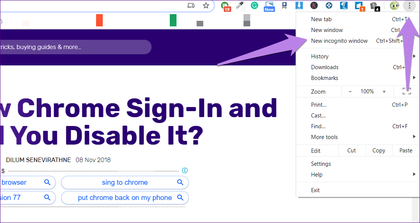The width and height of the screenshot is (420, 223).
Task: Open the Chrome three-dot menu button
Action: [409, 6]
